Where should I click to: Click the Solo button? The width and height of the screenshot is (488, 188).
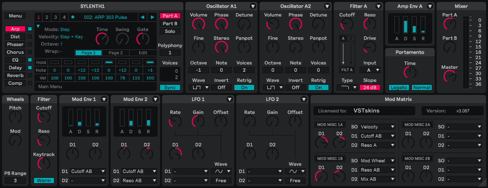pyautogui.click(x=170, y=31)
